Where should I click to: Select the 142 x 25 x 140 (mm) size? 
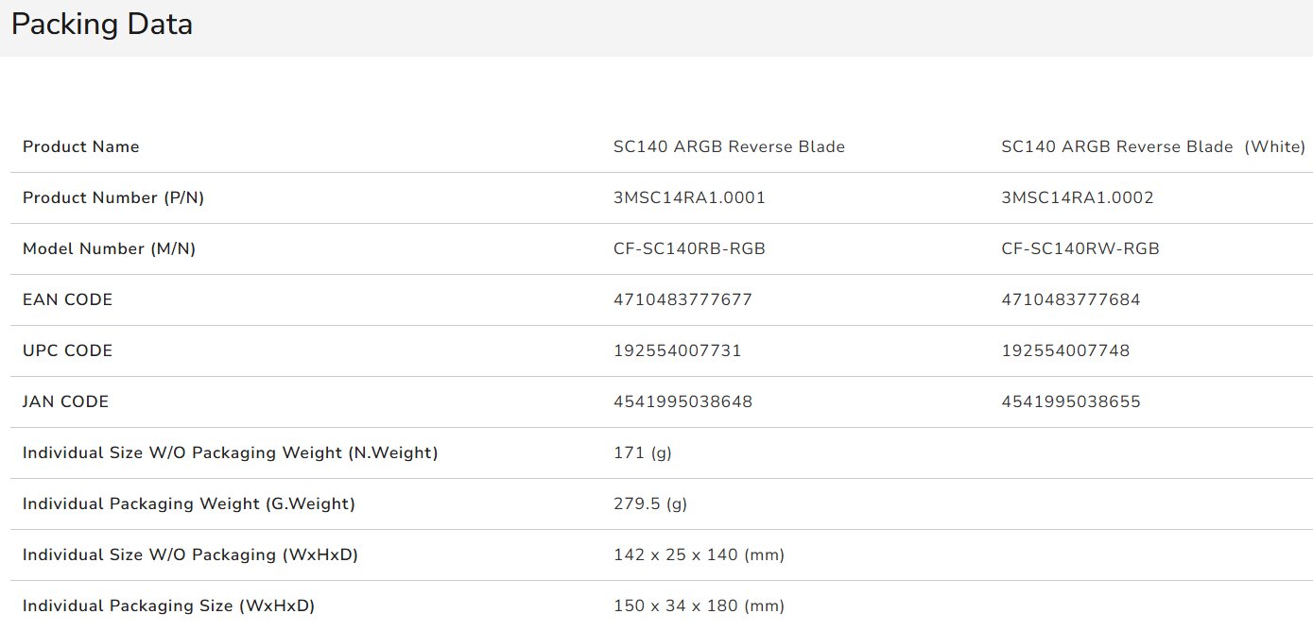point(699,554)
